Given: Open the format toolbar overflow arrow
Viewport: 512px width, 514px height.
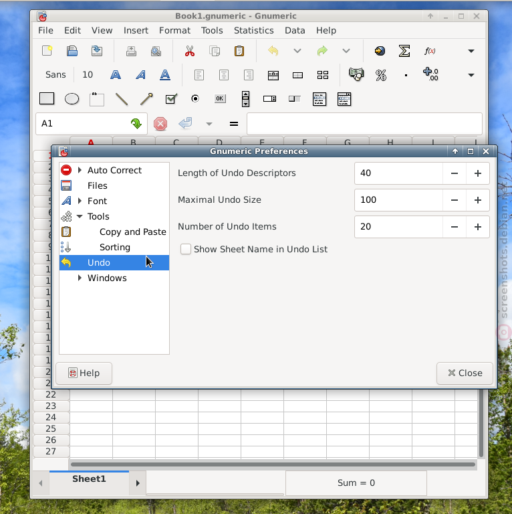Looking at the screenshot, I should tap(471, 76).
